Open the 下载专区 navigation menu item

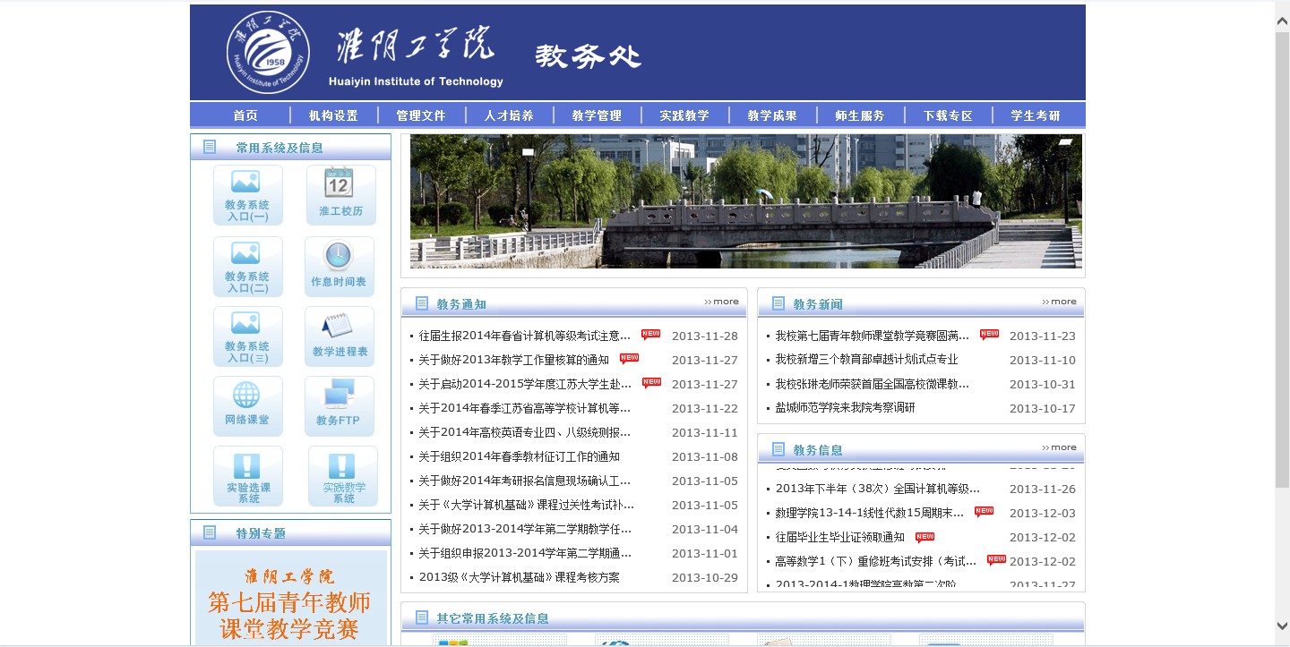948,115
